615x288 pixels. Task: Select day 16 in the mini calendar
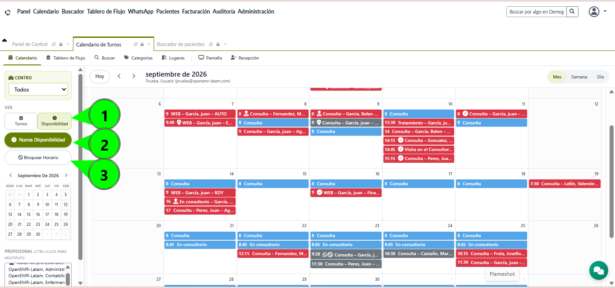tap(38, 215)
